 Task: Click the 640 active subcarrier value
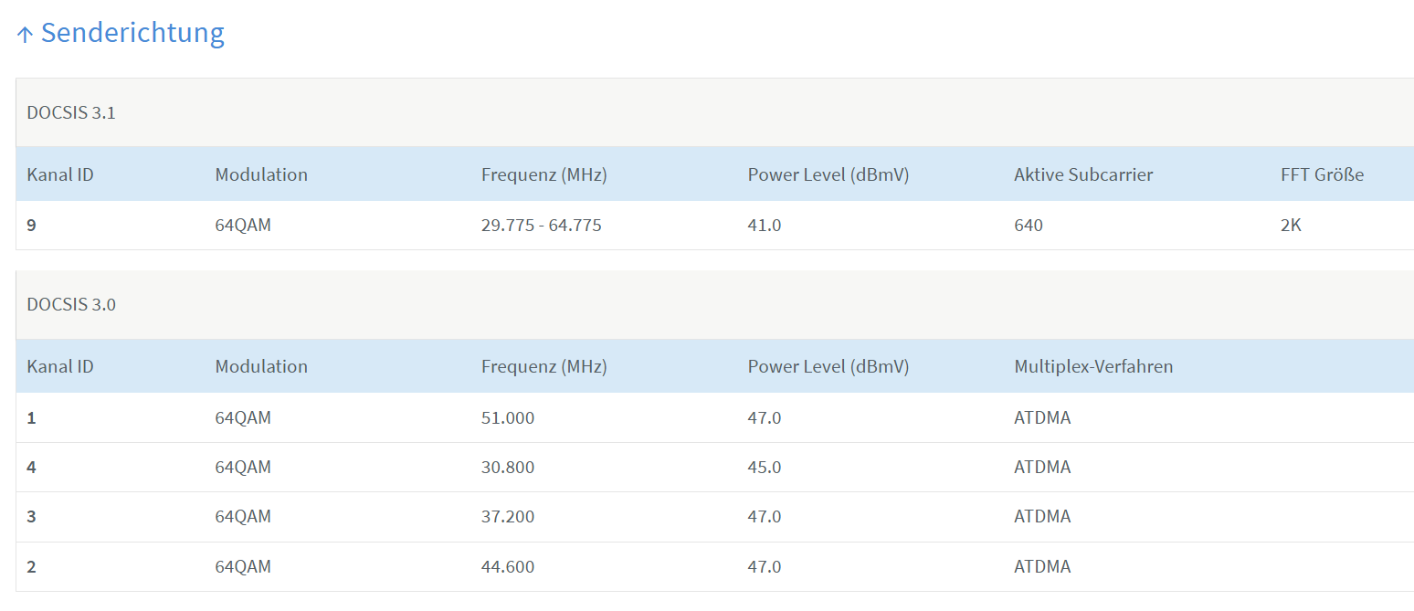pos(1029,225)
